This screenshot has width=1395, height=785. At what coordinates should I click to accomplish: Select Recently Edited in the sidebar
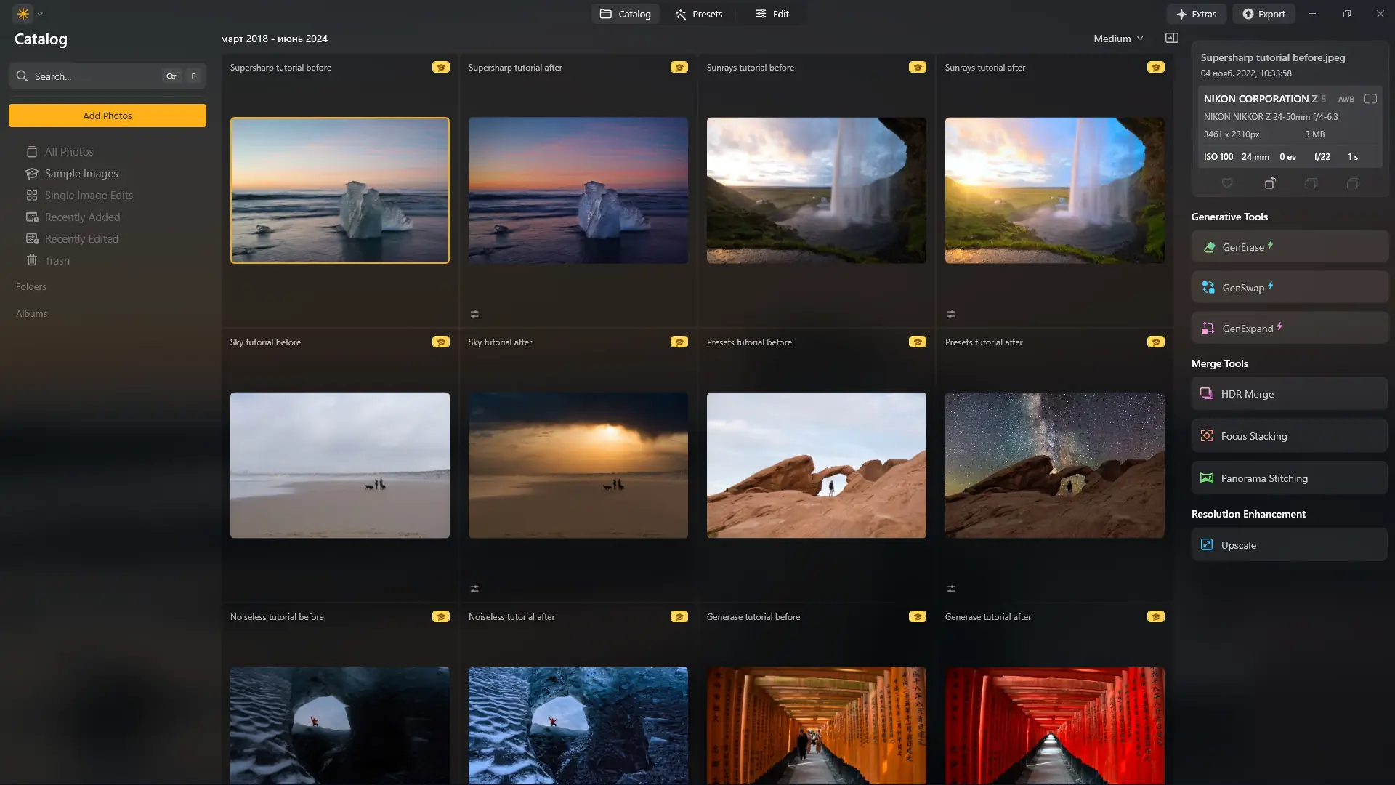[81, 238]
